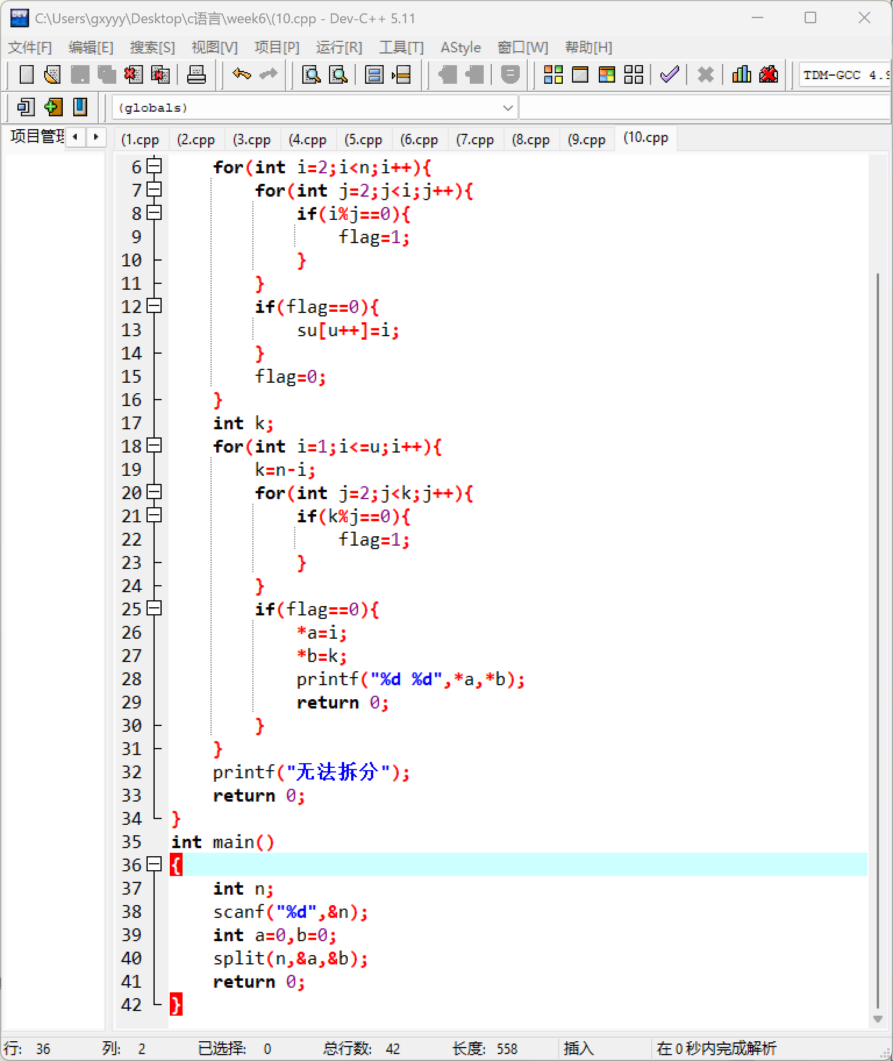Open the 窗口[W] menu
The image size is (893, 1061).
(x=523, y=47)
